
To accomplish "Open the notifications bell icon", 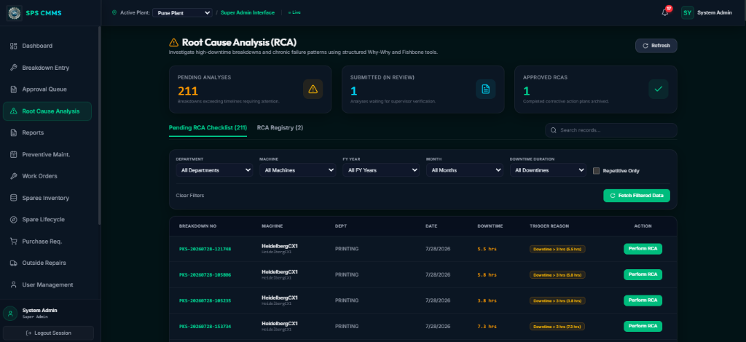I will pyautogui.click(x=665, y=13).
